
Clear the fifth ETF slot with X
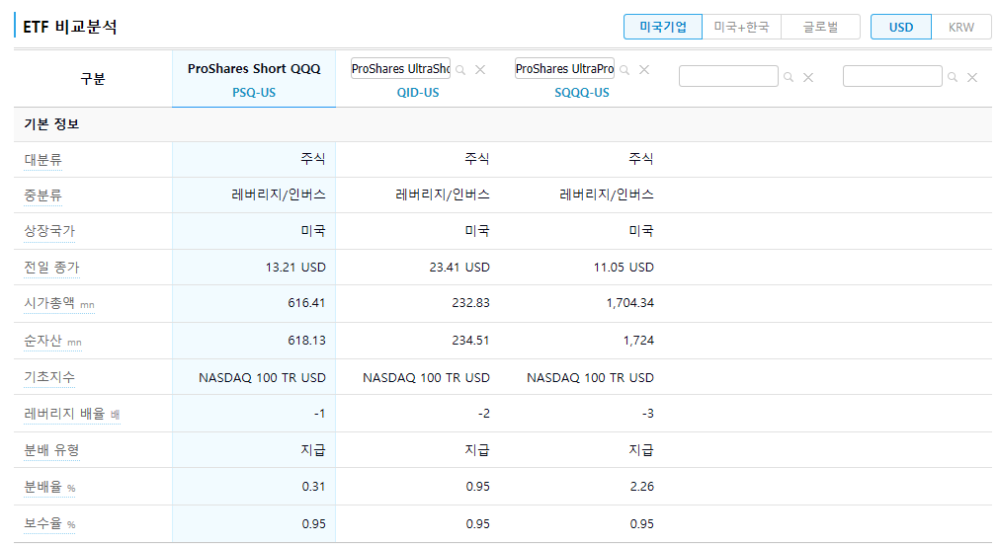tap(972, 78)
